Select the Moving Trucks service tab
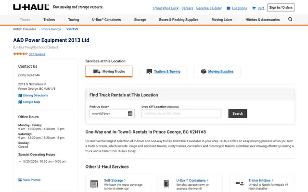The height and width of the screenshot is (192, 308). (109, 72)
